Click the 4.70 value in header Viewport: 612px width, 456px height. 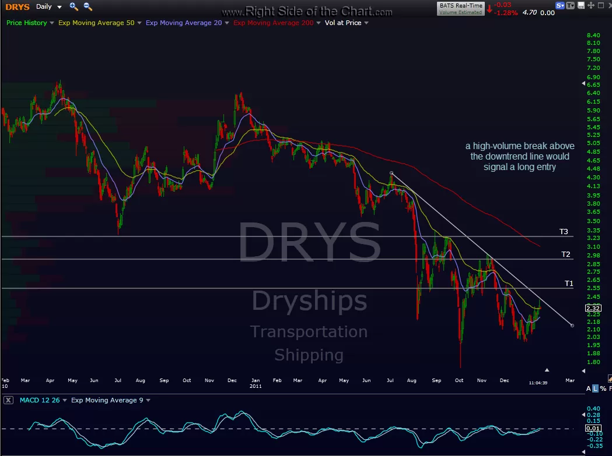530,12
